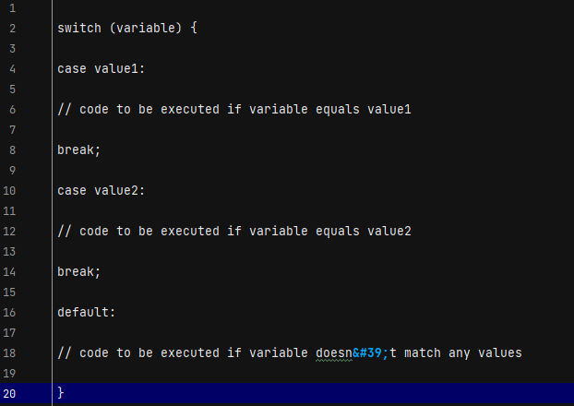
Task: Click line number 16 in the gutter
Action: (x=9, y=313)
